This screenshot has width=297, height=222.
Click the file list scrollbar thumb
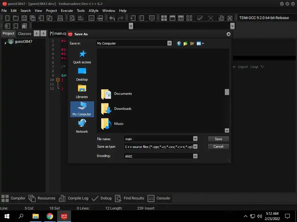pyautogui.click(x=227, y=92)
